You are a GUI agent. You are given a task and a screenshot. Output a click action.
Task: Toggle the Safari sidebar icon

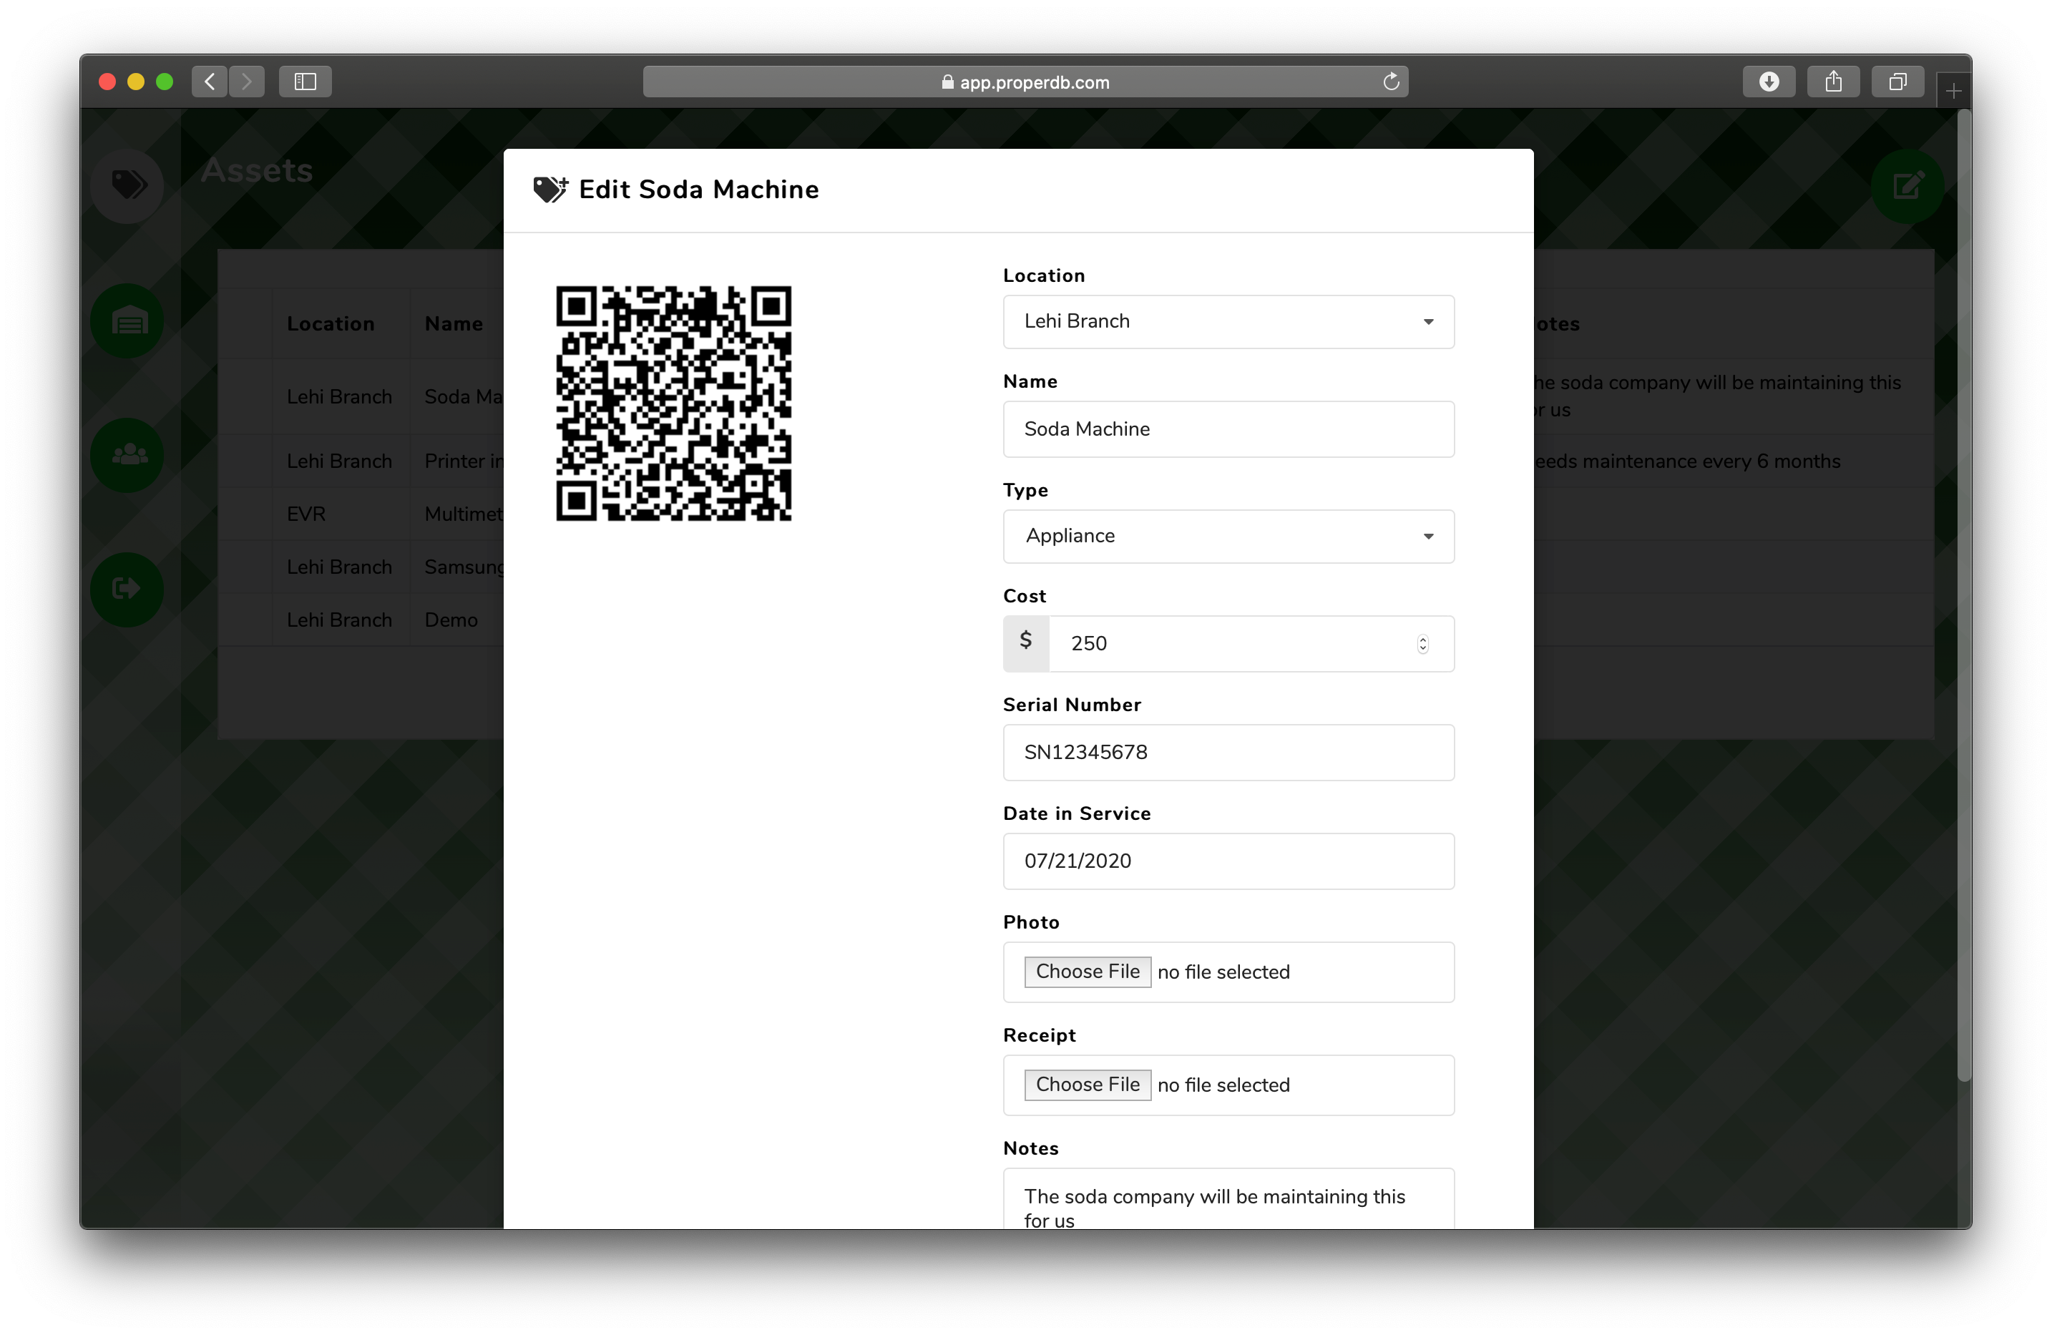coord(304,81)
